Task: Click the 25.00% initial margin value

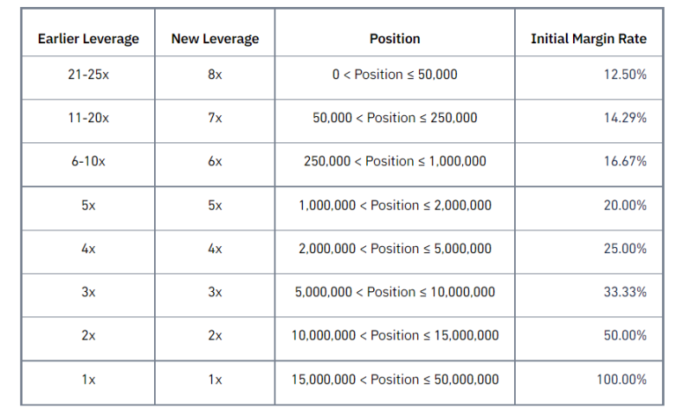Action: point(625,249)
